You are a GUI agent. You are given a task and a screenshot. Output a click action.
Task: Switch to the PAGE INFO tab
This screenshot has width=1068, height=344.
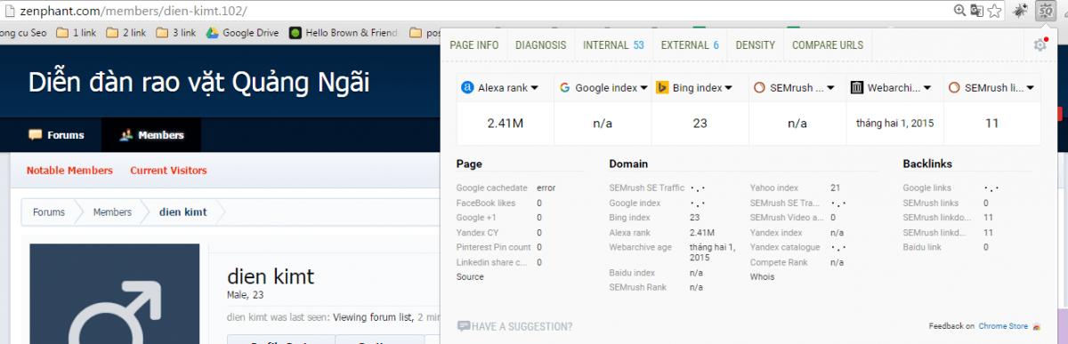tap(474, 45)
